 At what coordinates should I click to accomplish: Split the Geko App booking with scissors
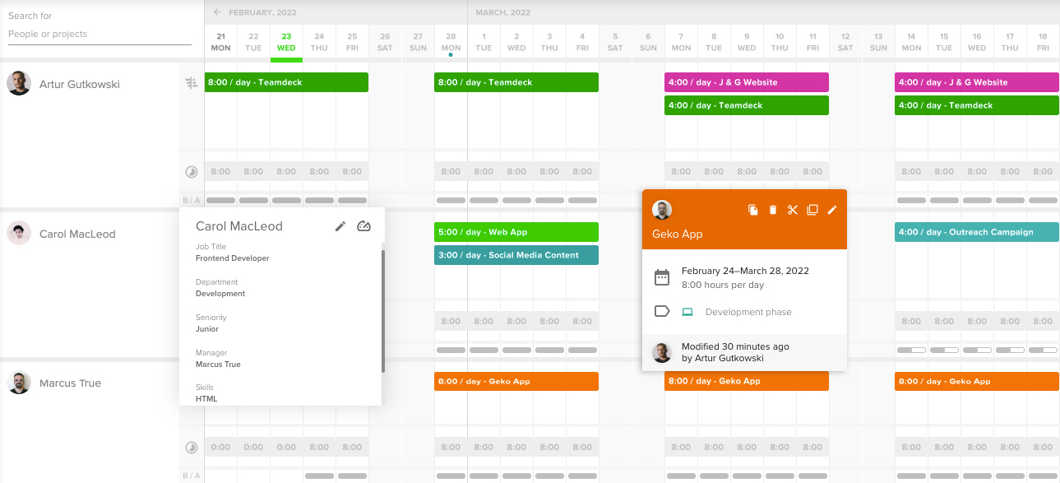(x=792, y=210)
